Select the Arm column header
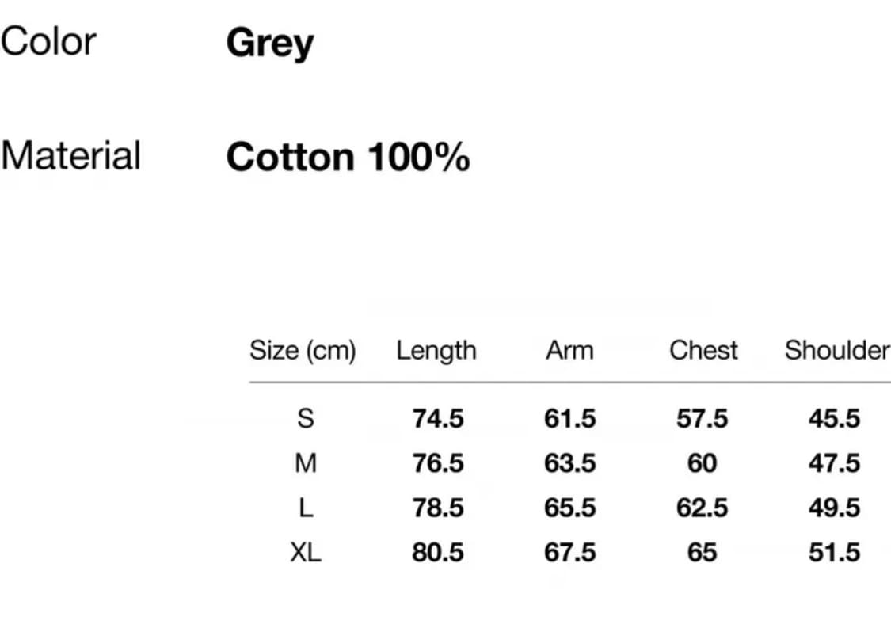The width and height of the screenshot is (891, 628). pyautogui.click(x=569, y=350)
